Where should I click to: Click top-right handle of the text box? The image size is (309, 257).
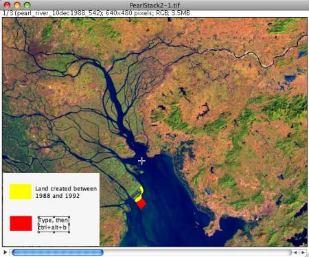click(69, 216)
